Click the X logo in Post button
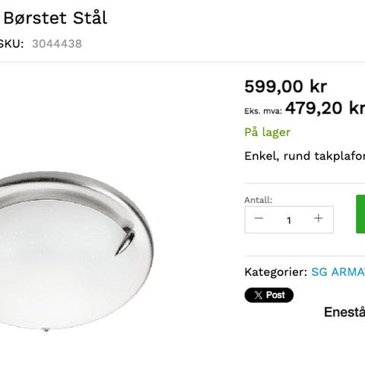 click(259, 295)
